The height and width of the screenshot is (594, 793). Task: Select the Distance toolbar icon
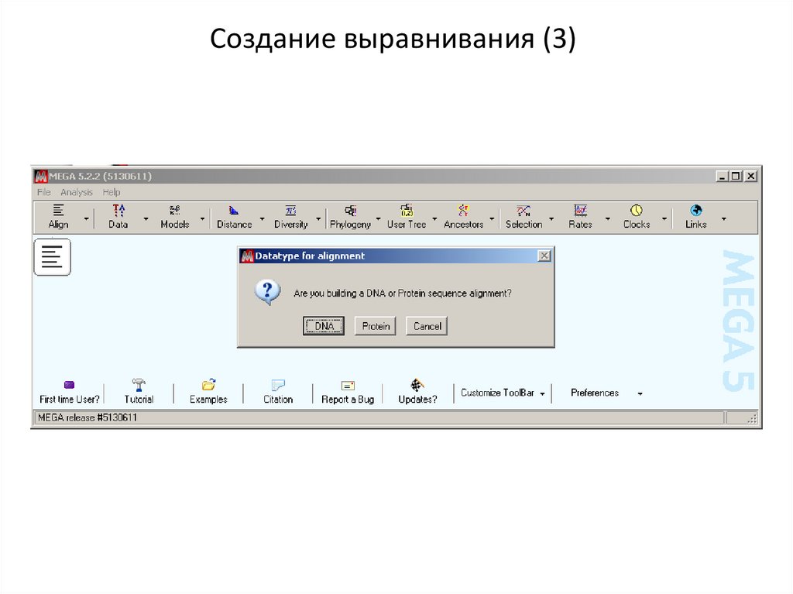[234, 217]
